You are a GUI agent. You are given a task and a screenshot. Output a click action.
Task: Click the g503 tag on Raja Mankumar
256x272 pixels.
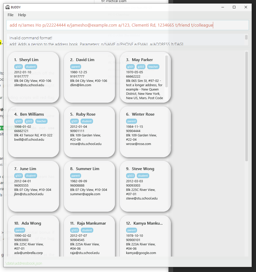coord(74,230)
